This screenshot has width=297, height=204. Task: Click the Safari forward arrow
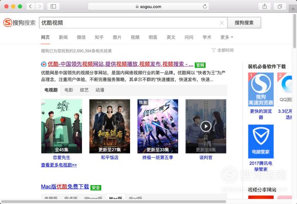[39, 6]
